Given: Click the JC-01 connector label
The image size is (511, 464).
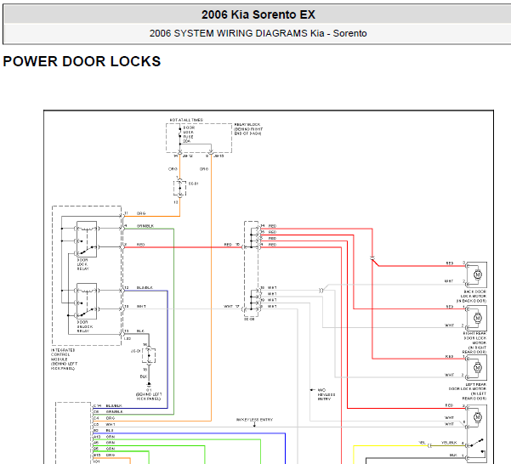Looking at the screenshot, I should [135, 351].
